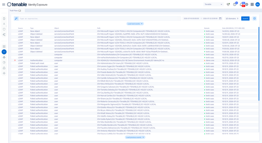262x143 pixels.
Task: Open the Tenable tenant dropdown
Action: coord(213,4)
